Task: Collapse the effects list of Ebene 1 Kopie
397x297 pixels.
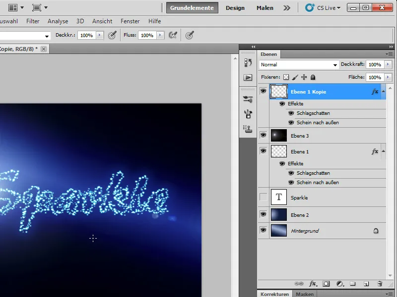Action: pos(383,91)
